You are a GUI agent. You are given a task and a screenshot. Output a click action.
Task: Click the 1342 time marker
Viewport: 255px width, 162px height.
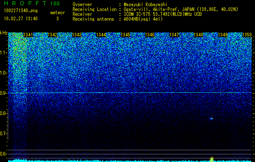pos(53,35)
